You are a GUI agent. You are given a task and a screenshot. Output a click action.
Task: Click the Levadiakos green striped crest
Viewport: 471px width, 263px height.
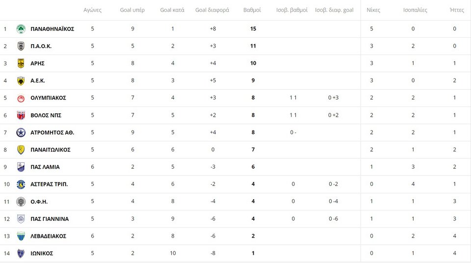click(21, 236)
